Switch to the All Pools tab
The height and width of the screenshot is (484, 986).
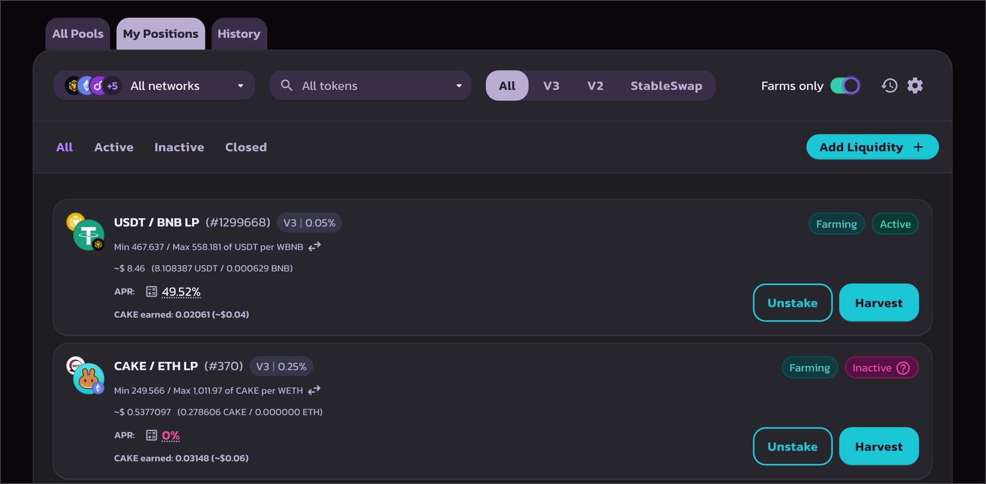[x=78, y=34]
